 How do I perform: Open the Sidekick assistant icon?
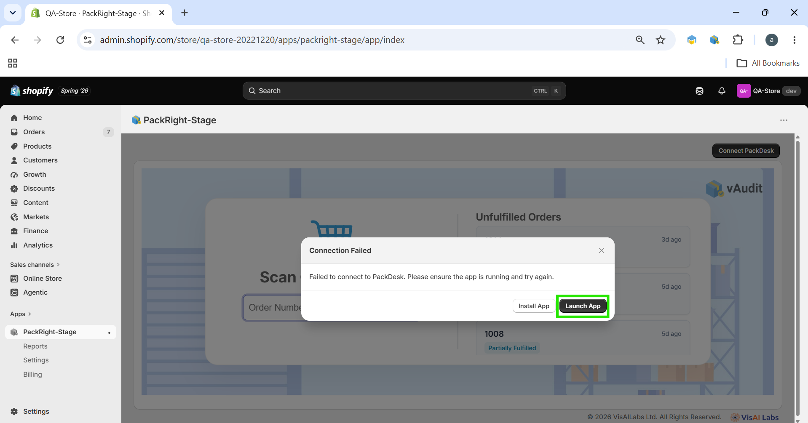point(699,91)
